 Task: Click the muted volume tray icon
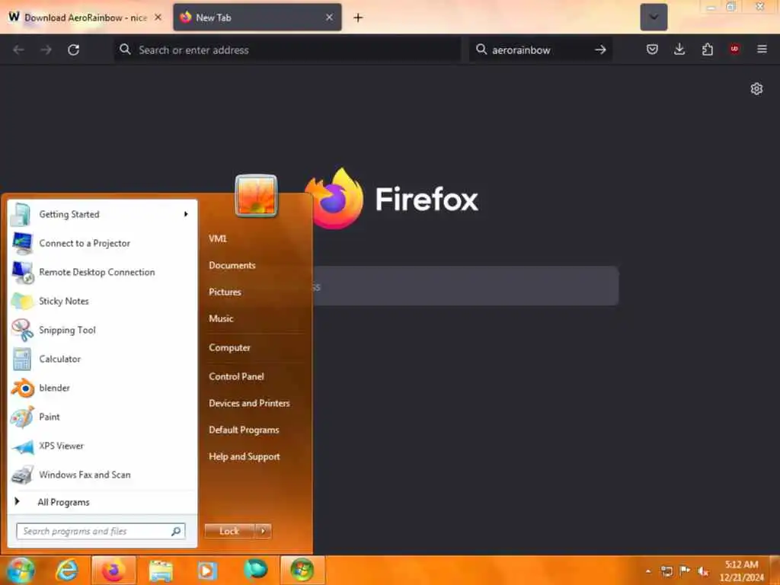click(x=703, y=571)
